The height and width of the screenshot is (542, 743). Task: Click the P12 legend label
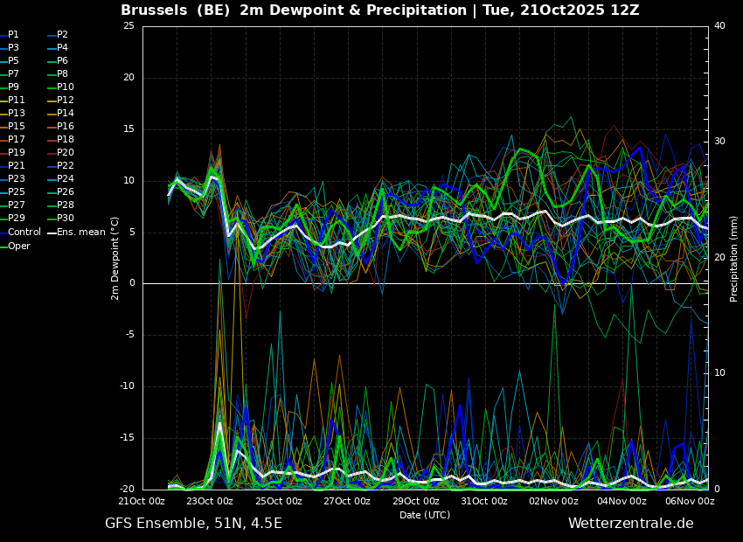point(66,101)
